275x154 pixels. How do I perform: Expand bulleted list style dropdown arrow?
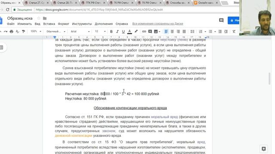(x=215, y=32)
